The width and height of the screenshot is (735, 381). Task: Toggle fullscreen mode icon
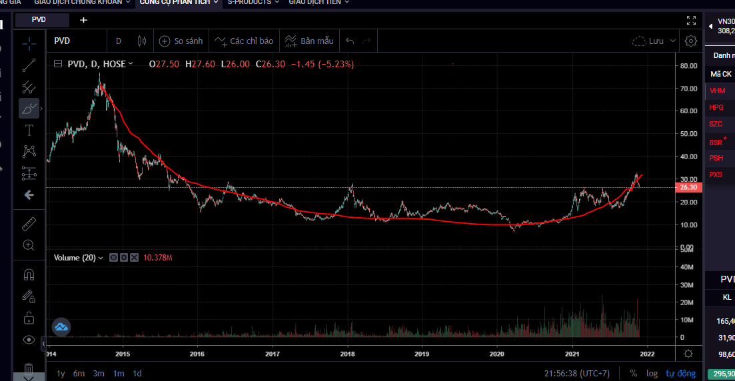(x=691, y=20)
